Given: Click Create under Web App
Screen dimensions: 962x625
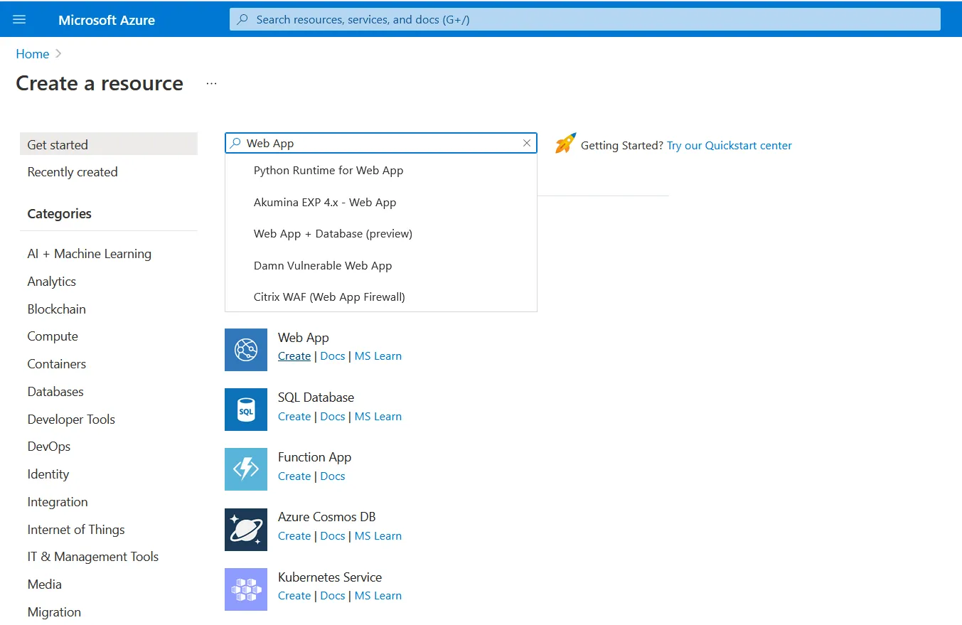Looking at the screenshot, I should click(x=294, y=356).
